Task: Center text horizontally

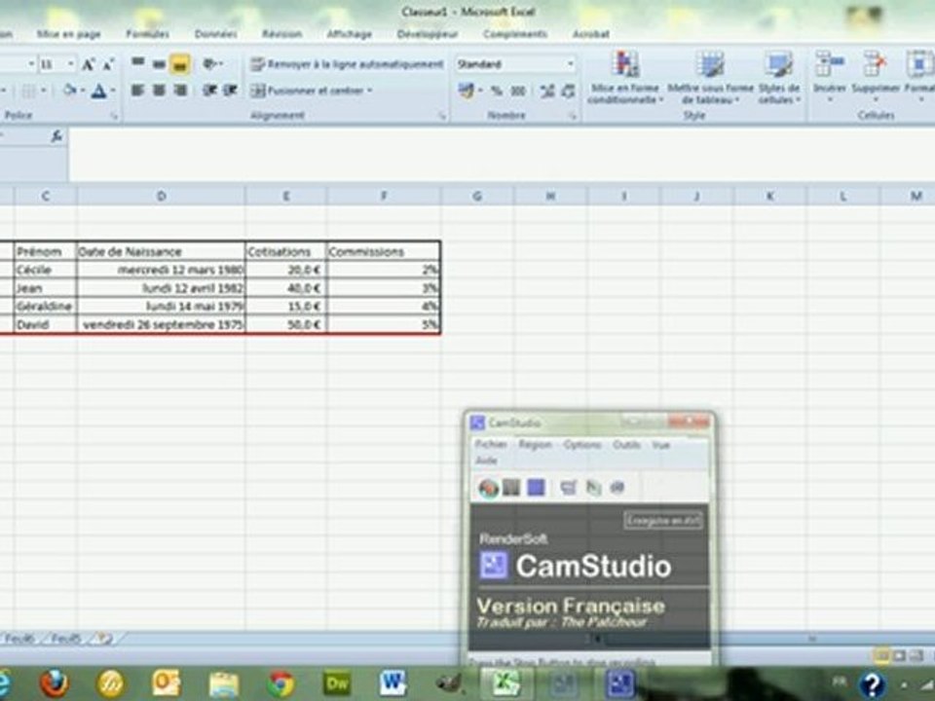Action: pyautogui.click(x=159, y=90)
